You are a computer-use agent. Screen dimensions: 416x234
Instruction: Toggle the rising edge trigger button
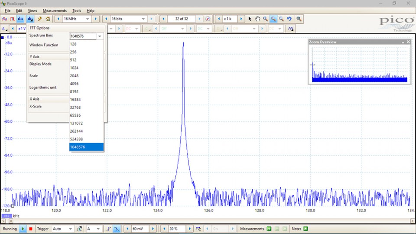point(109,229)
